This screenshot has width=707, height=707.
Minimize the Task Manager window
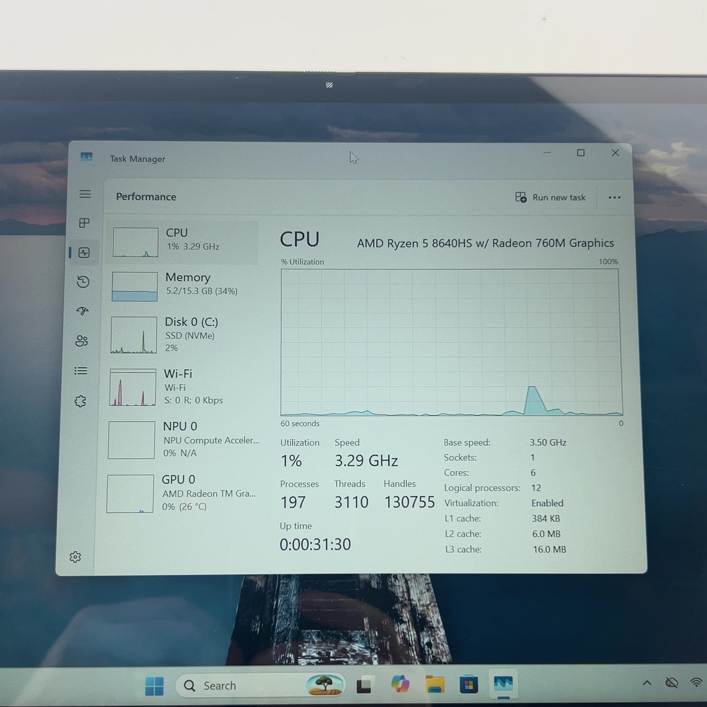[547, 153]
